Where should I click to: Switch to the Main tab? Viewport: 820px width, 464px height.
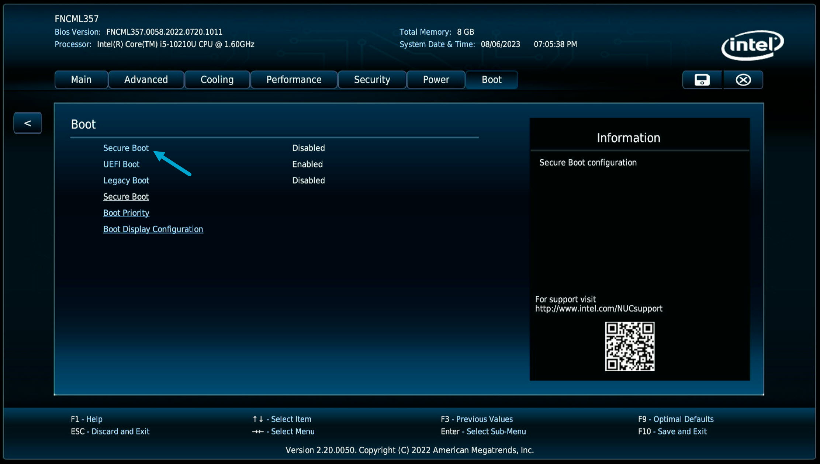click(81, 80)
